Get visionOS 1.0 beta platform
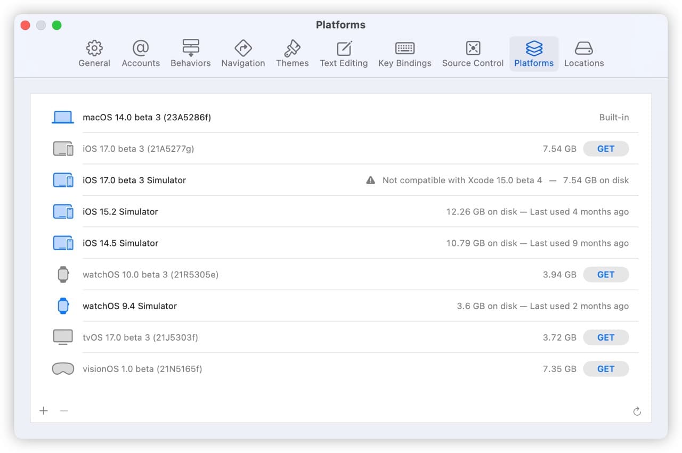 tap(606, 368)
